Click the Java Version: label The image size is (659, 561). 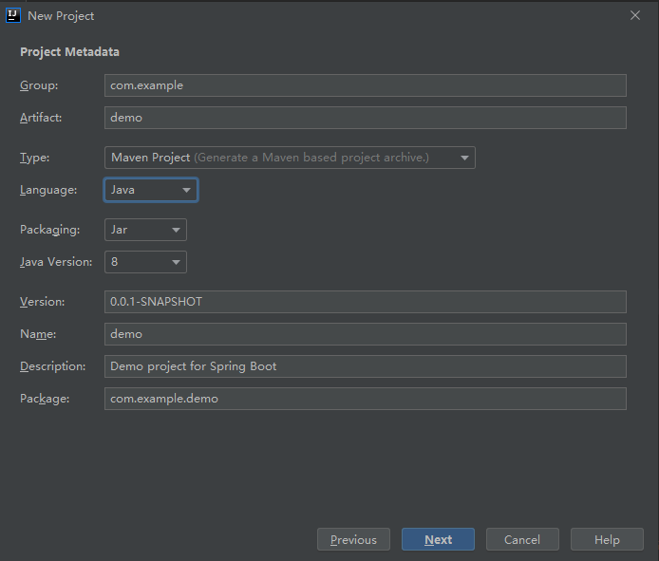coord(56,262)
